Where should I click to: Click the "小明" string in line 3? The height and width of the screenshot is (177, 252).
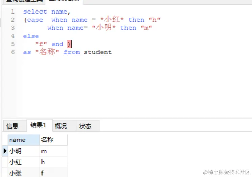point(104,27)
